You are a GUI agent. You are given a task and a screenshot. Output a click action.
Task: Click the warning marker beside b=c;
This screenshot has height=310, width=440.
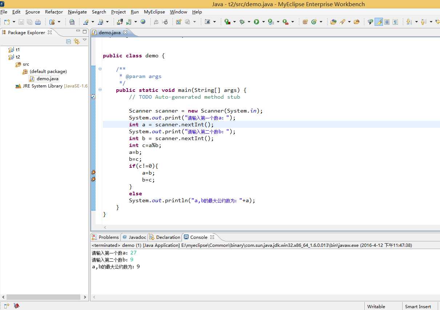(93, 179)
